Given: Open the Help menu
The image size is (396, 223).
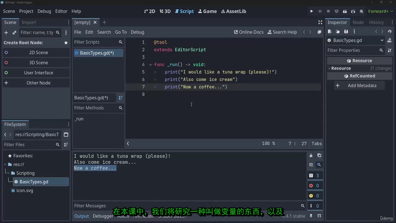Looking at the screenshot, I should [x=76, y=11].
